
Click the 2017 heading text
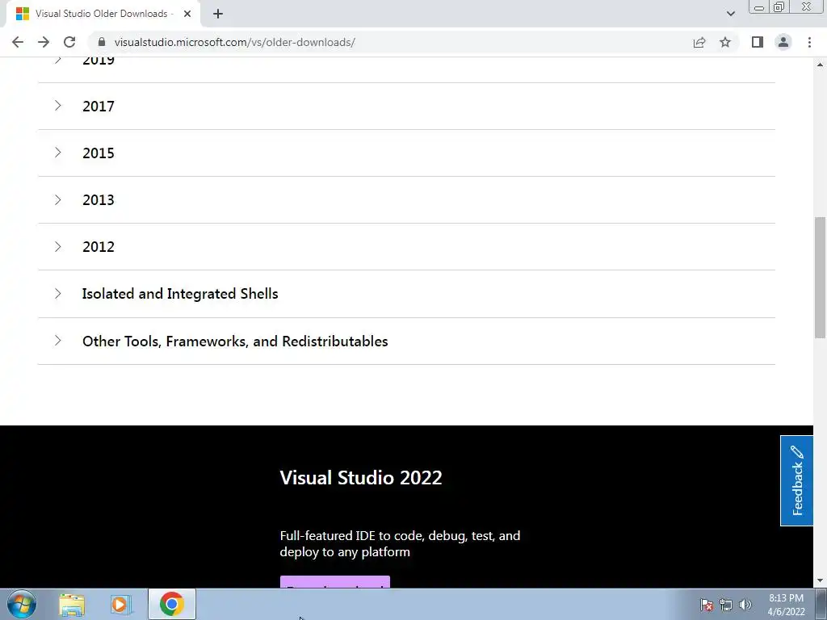[98, 106]
